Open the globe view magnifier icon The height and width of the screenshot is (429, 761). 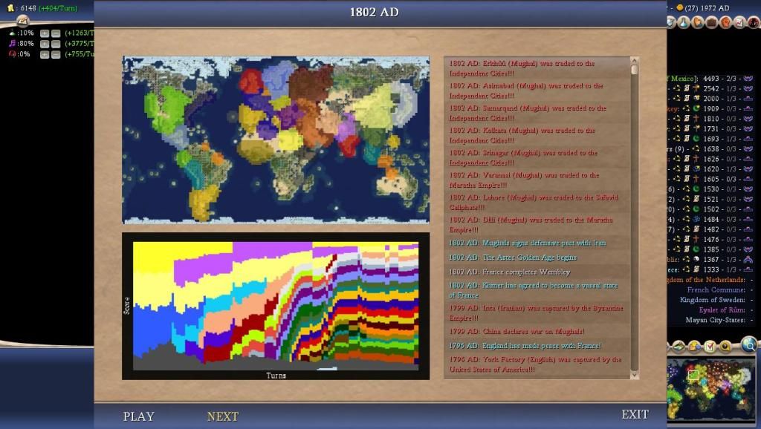tap(749, 344)
